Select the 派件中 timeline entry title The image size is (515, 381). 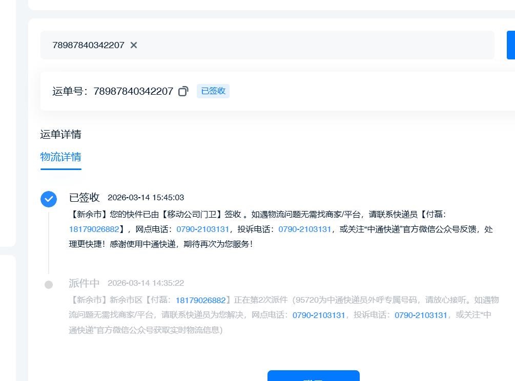[84, 283]
